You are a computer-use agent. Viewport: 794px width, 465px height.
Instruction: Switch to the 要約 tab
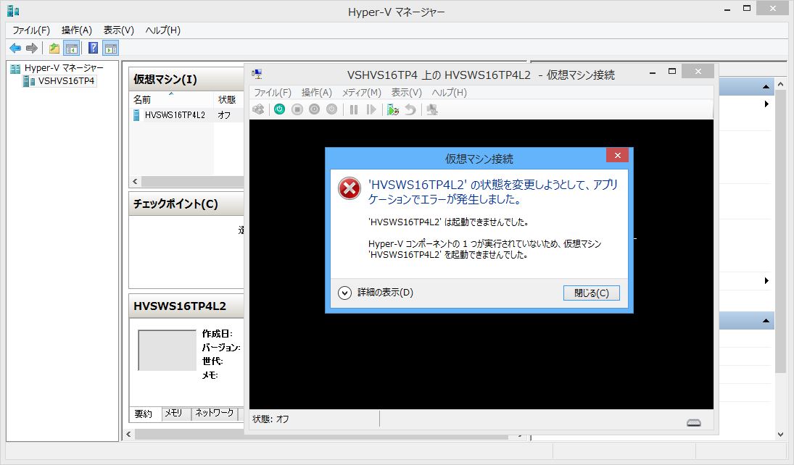pyautogui.click(x=144, y=414)
